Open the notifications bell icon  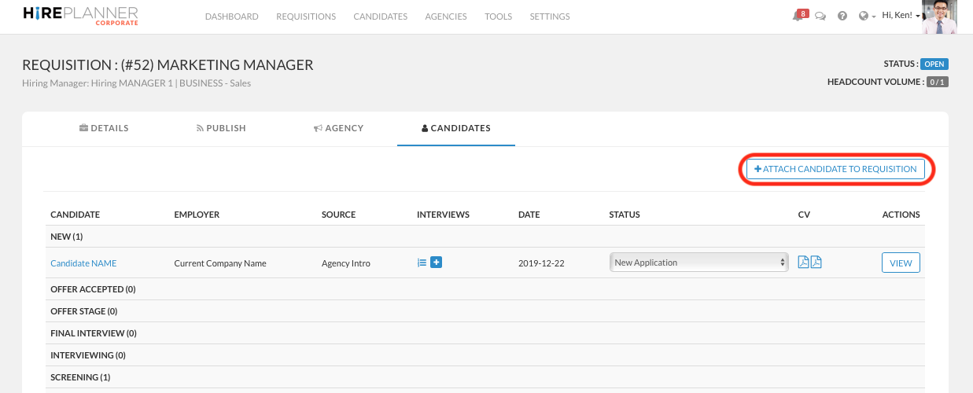coord(798,17)
